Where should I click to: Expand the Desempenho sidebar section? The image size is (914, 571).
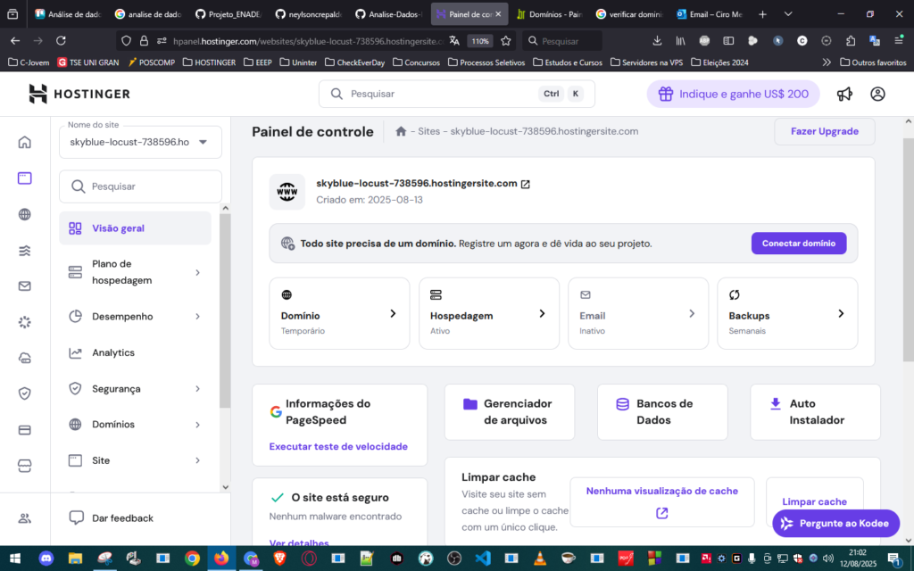[134, 317]
